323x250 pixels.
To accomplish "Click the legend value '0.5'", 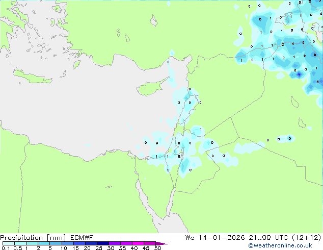I will [18, 248].
